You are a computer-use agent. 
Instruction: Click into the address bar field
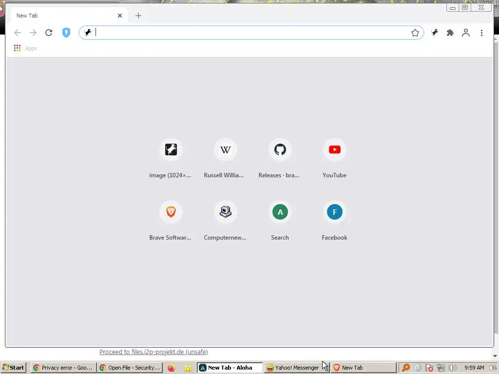(x=251, y=33)
